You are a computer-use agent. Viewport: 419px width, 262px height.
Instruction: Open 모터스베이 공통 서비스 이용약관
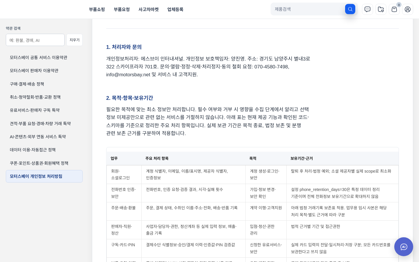pyautogui.click(x=44, y=57)
